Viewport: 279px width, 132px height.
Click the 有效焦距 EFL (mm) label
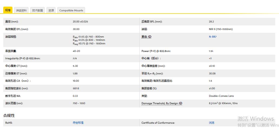pyautogui.click(x=17, y=29)
